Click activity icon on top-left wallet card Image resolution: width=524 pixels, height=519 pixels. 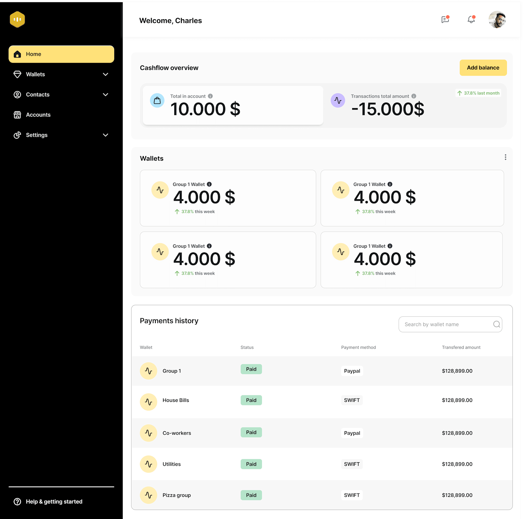(x=160, y=190)
